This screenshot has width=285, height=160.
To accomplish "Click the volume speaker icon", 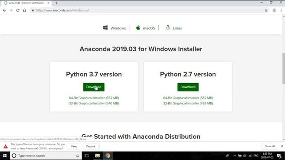I will click(x=244, y=156).
